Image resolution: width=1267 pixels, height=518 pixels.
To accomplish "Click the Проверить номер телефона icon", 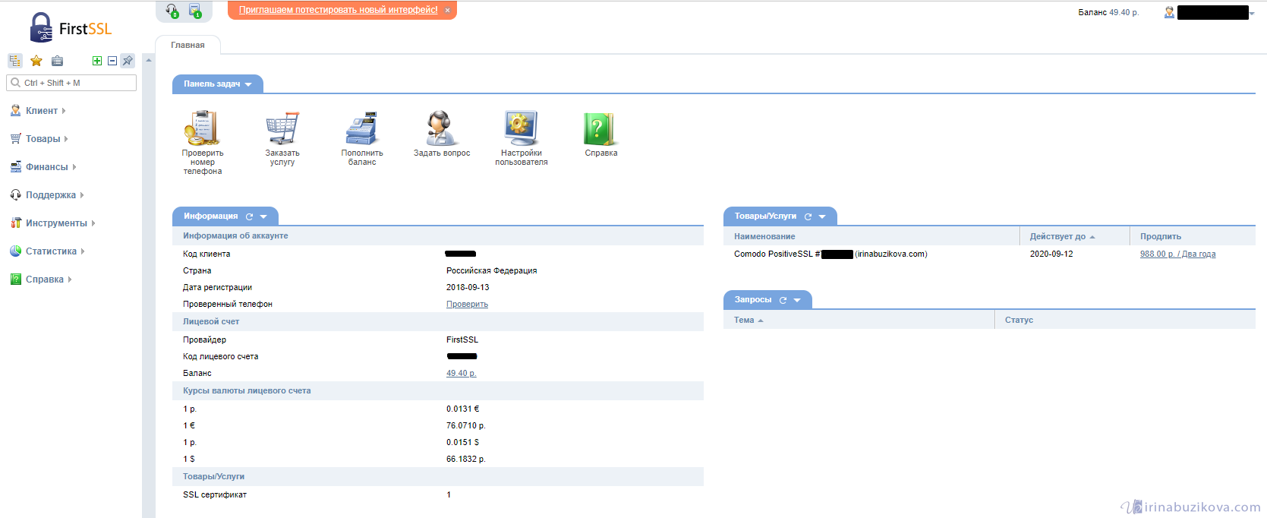I will coord(202,128).
